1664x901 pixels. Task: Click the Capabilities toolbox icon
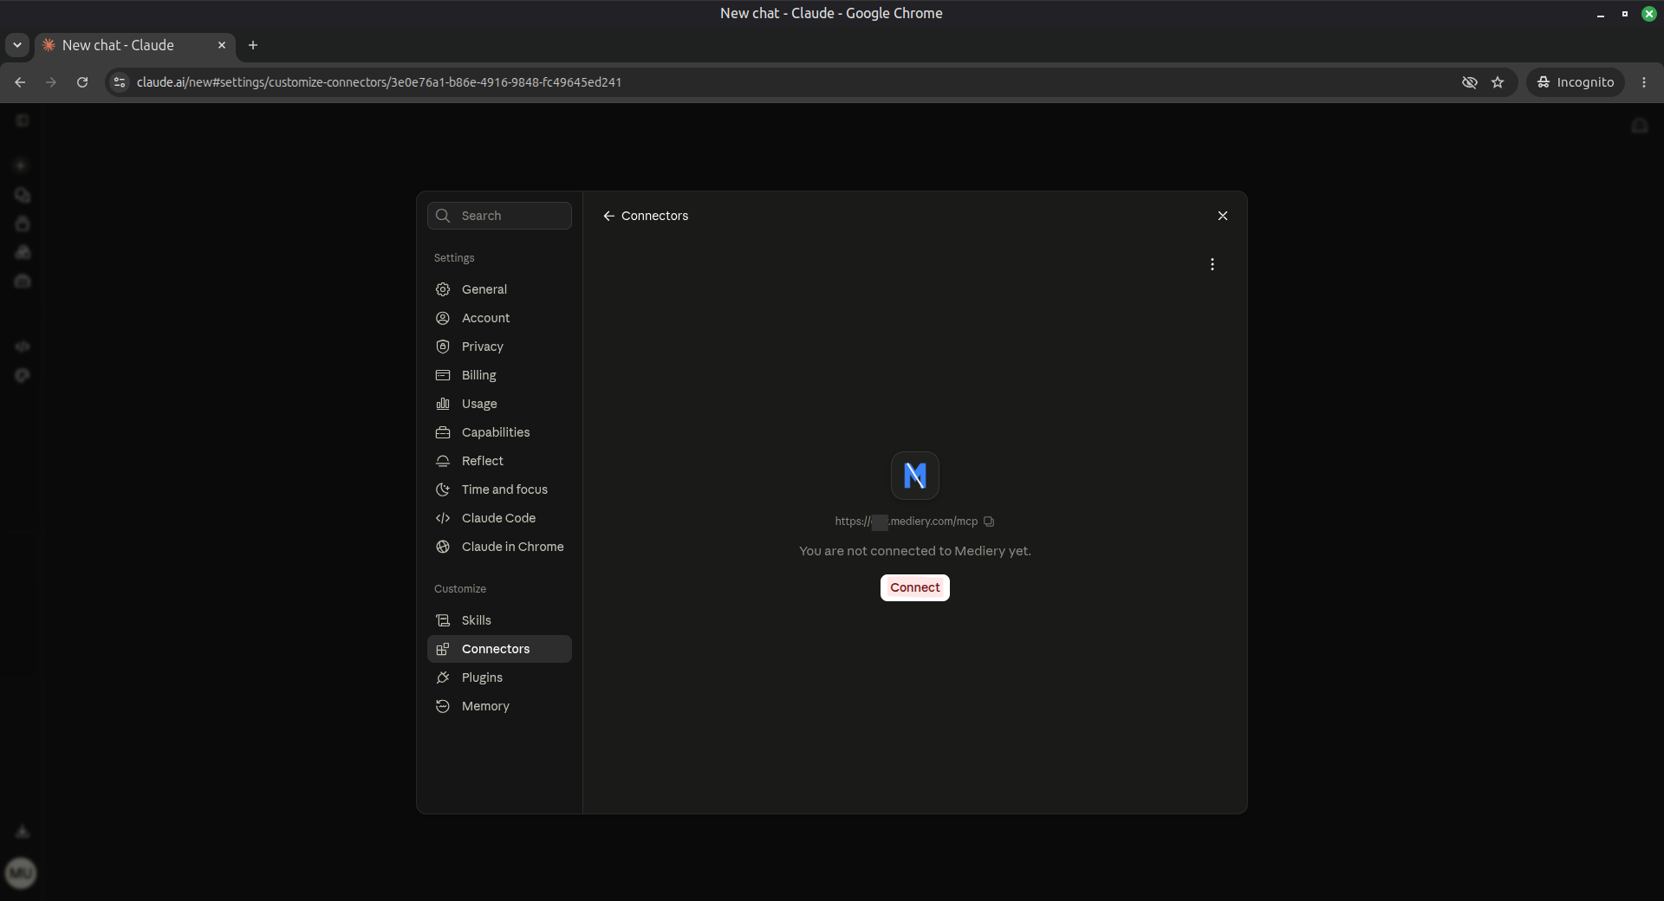(x=443, y=432)
